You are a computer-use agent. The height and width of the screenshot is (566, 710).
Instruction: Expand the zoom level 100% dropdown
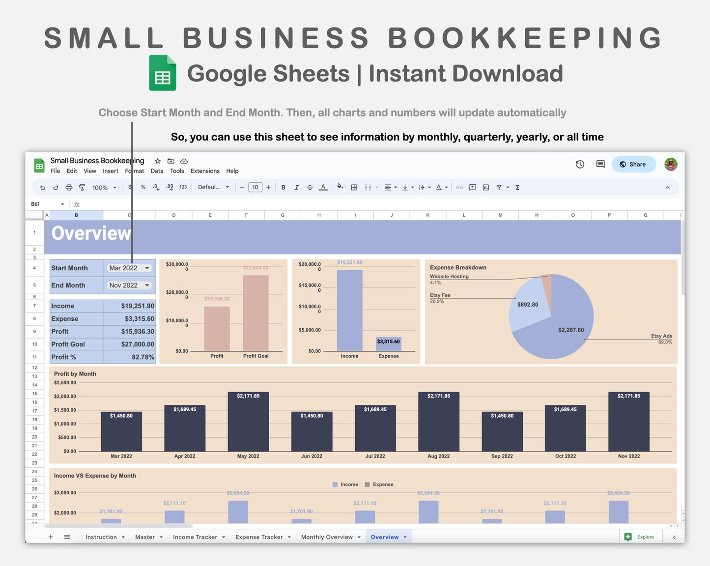(x=104, y=187)
